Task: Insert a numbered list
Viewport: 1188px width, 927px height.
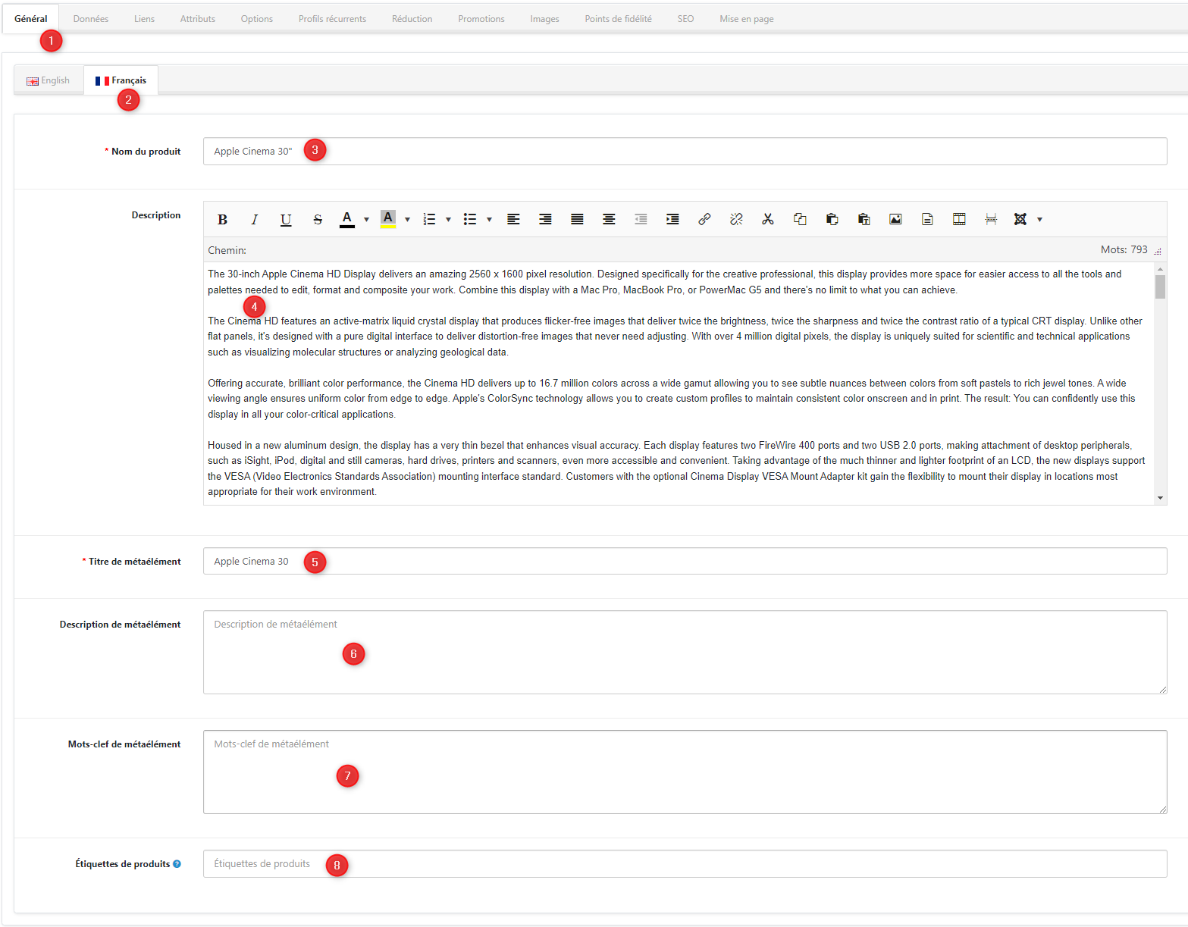Action: pos(429,220)
